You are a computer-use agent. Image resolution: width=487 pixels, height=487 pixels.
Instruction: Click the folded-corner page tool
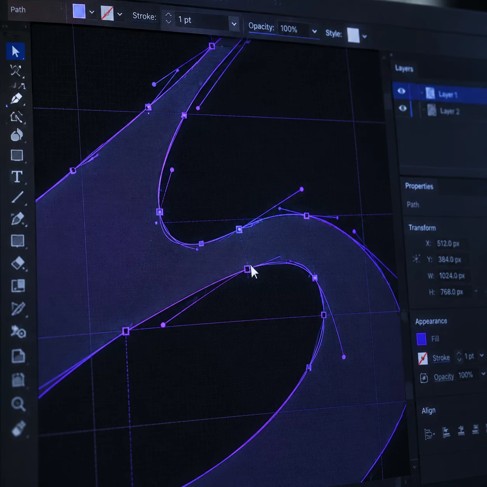18,356
